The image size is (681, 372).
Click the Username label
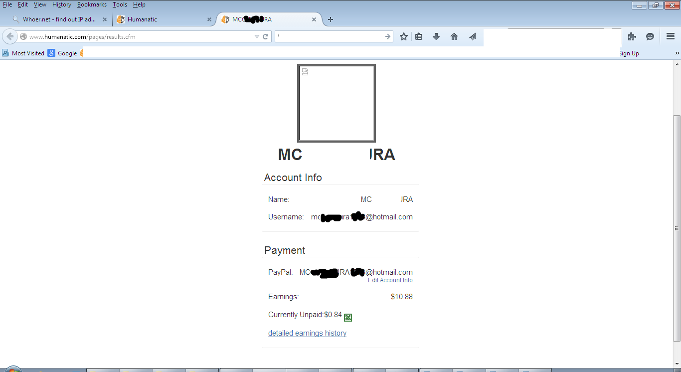point(286,217)
